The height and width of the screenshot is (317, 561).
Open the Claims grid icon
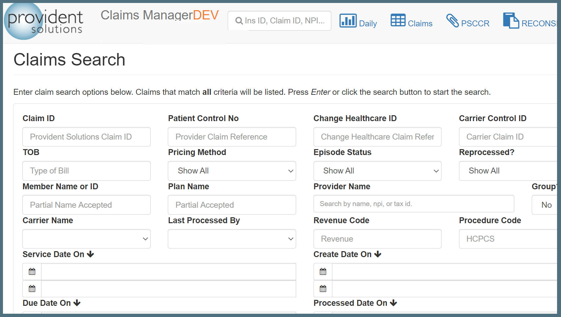point(398,20)
